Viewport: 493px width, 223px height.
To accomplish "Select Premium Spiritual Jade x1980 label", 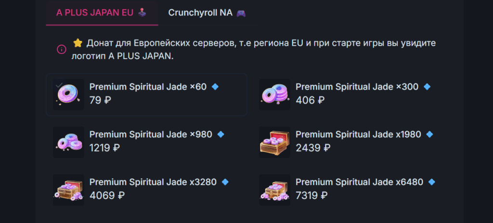I will click(358, 134).
